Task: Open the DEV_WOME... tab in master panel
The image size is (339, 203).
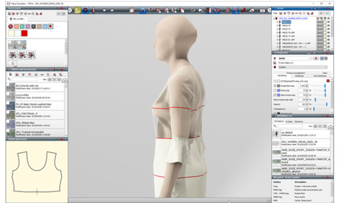Action: tap(17, 19)
